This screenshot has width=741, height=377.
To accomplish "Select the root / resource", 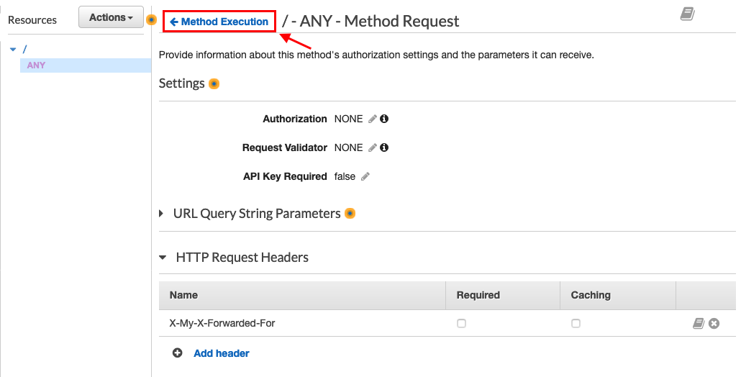I will (x=25, y=49).
